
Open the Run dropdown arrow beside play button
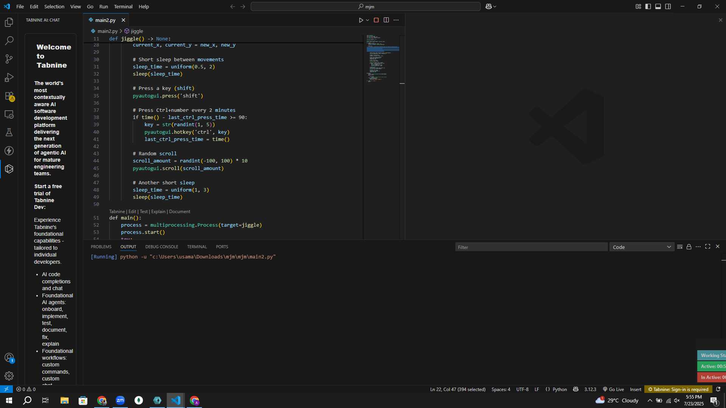coord(368,20)
